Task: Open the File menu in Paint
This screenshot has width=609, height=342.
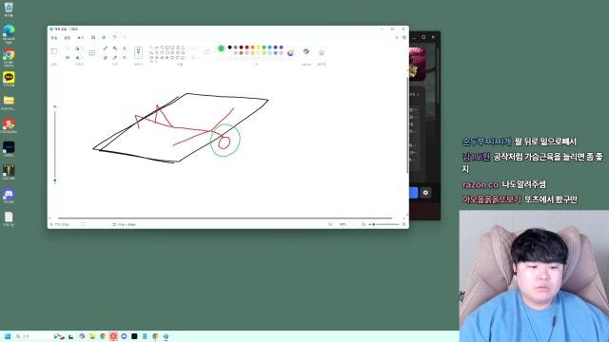Action: coord(54,38)
